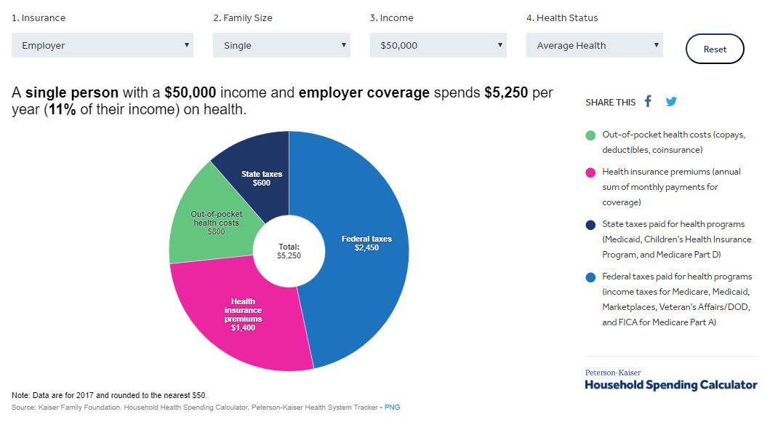Click 'State taxes paid for health programs' legend text
The image size is (770, 433).
(673, 224)
